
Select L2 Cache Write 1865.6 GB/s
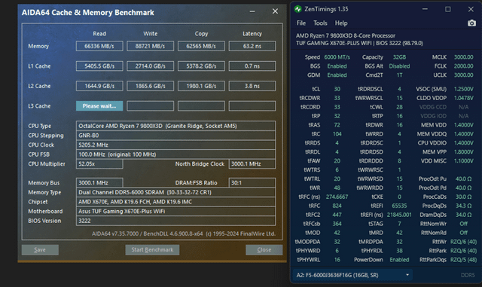(x=151, y=86)
